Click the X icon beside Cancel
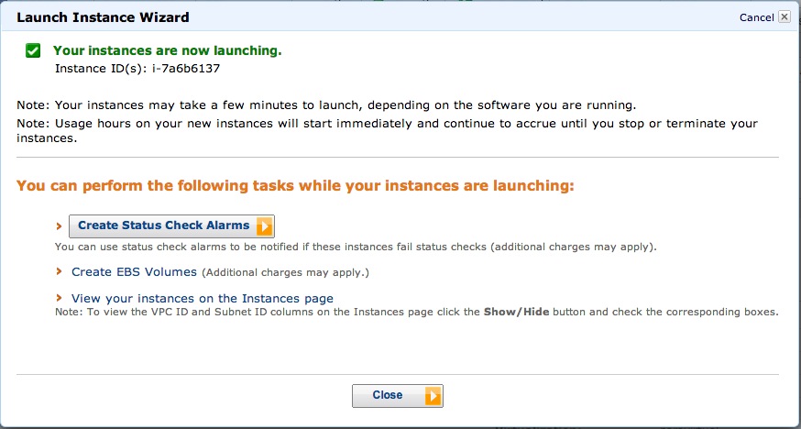The height and width of the screenshot is (429, 801). tap(784, 17)
